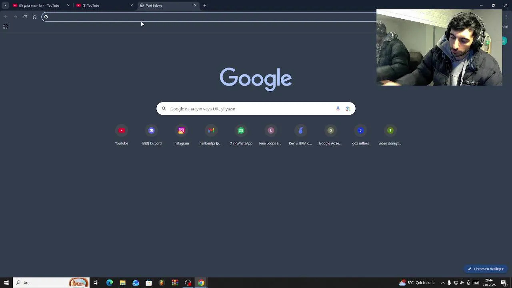
Task: Close the Yeni Sekme tab
Action: pos(195,6)
